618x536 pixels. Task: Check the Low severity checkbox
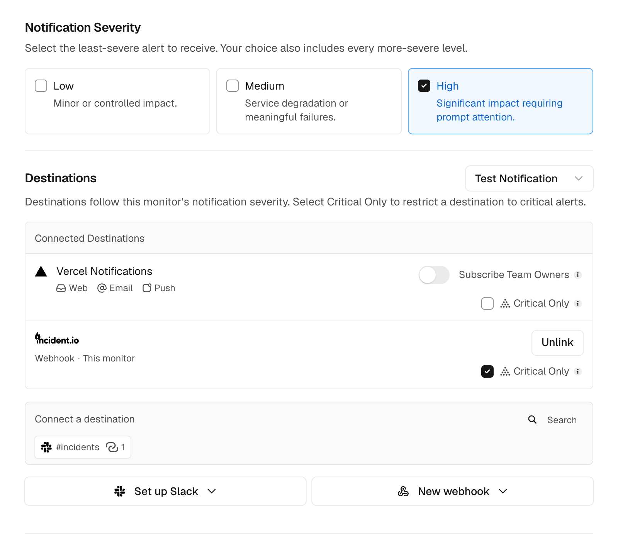pyautogui.click(x=41, y=86)
